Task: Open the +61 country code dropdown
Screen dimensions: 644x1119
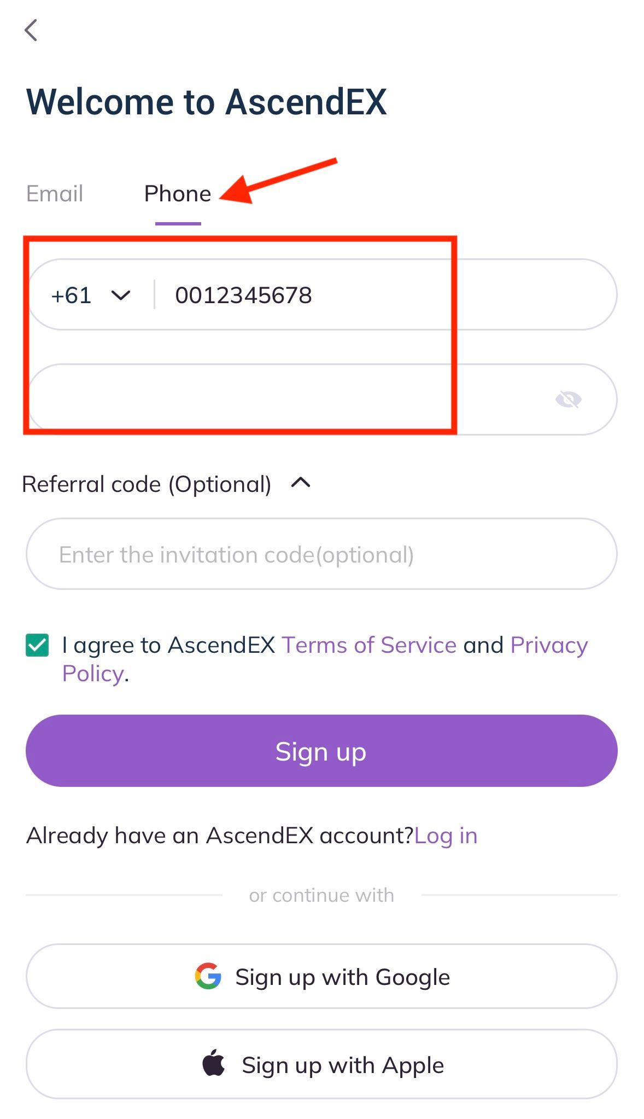Action: click(x=121, y=295)
